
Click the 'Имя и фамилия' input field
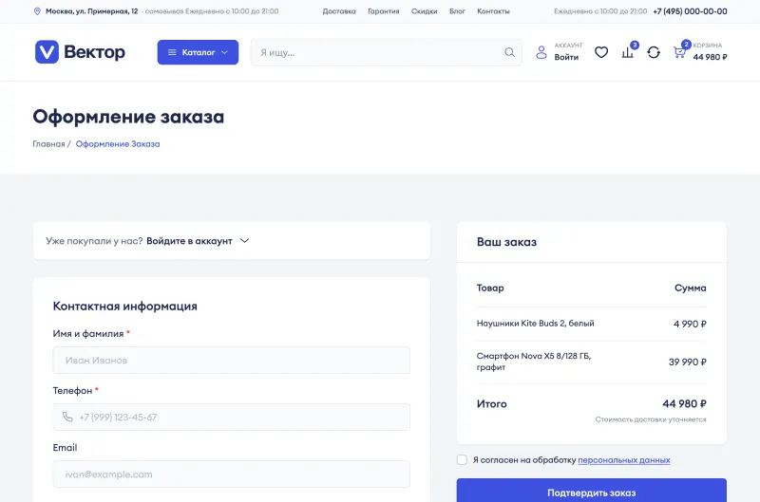(x=231, y=361)
